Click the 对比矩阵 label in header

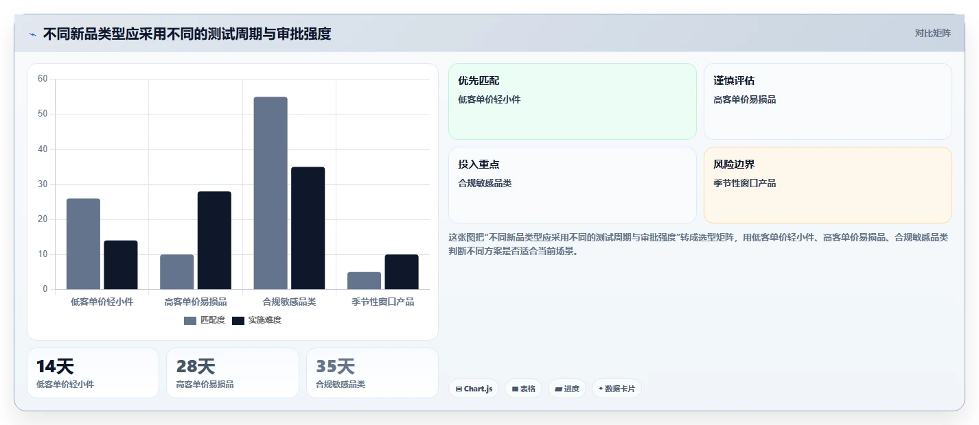coord(932,34)
